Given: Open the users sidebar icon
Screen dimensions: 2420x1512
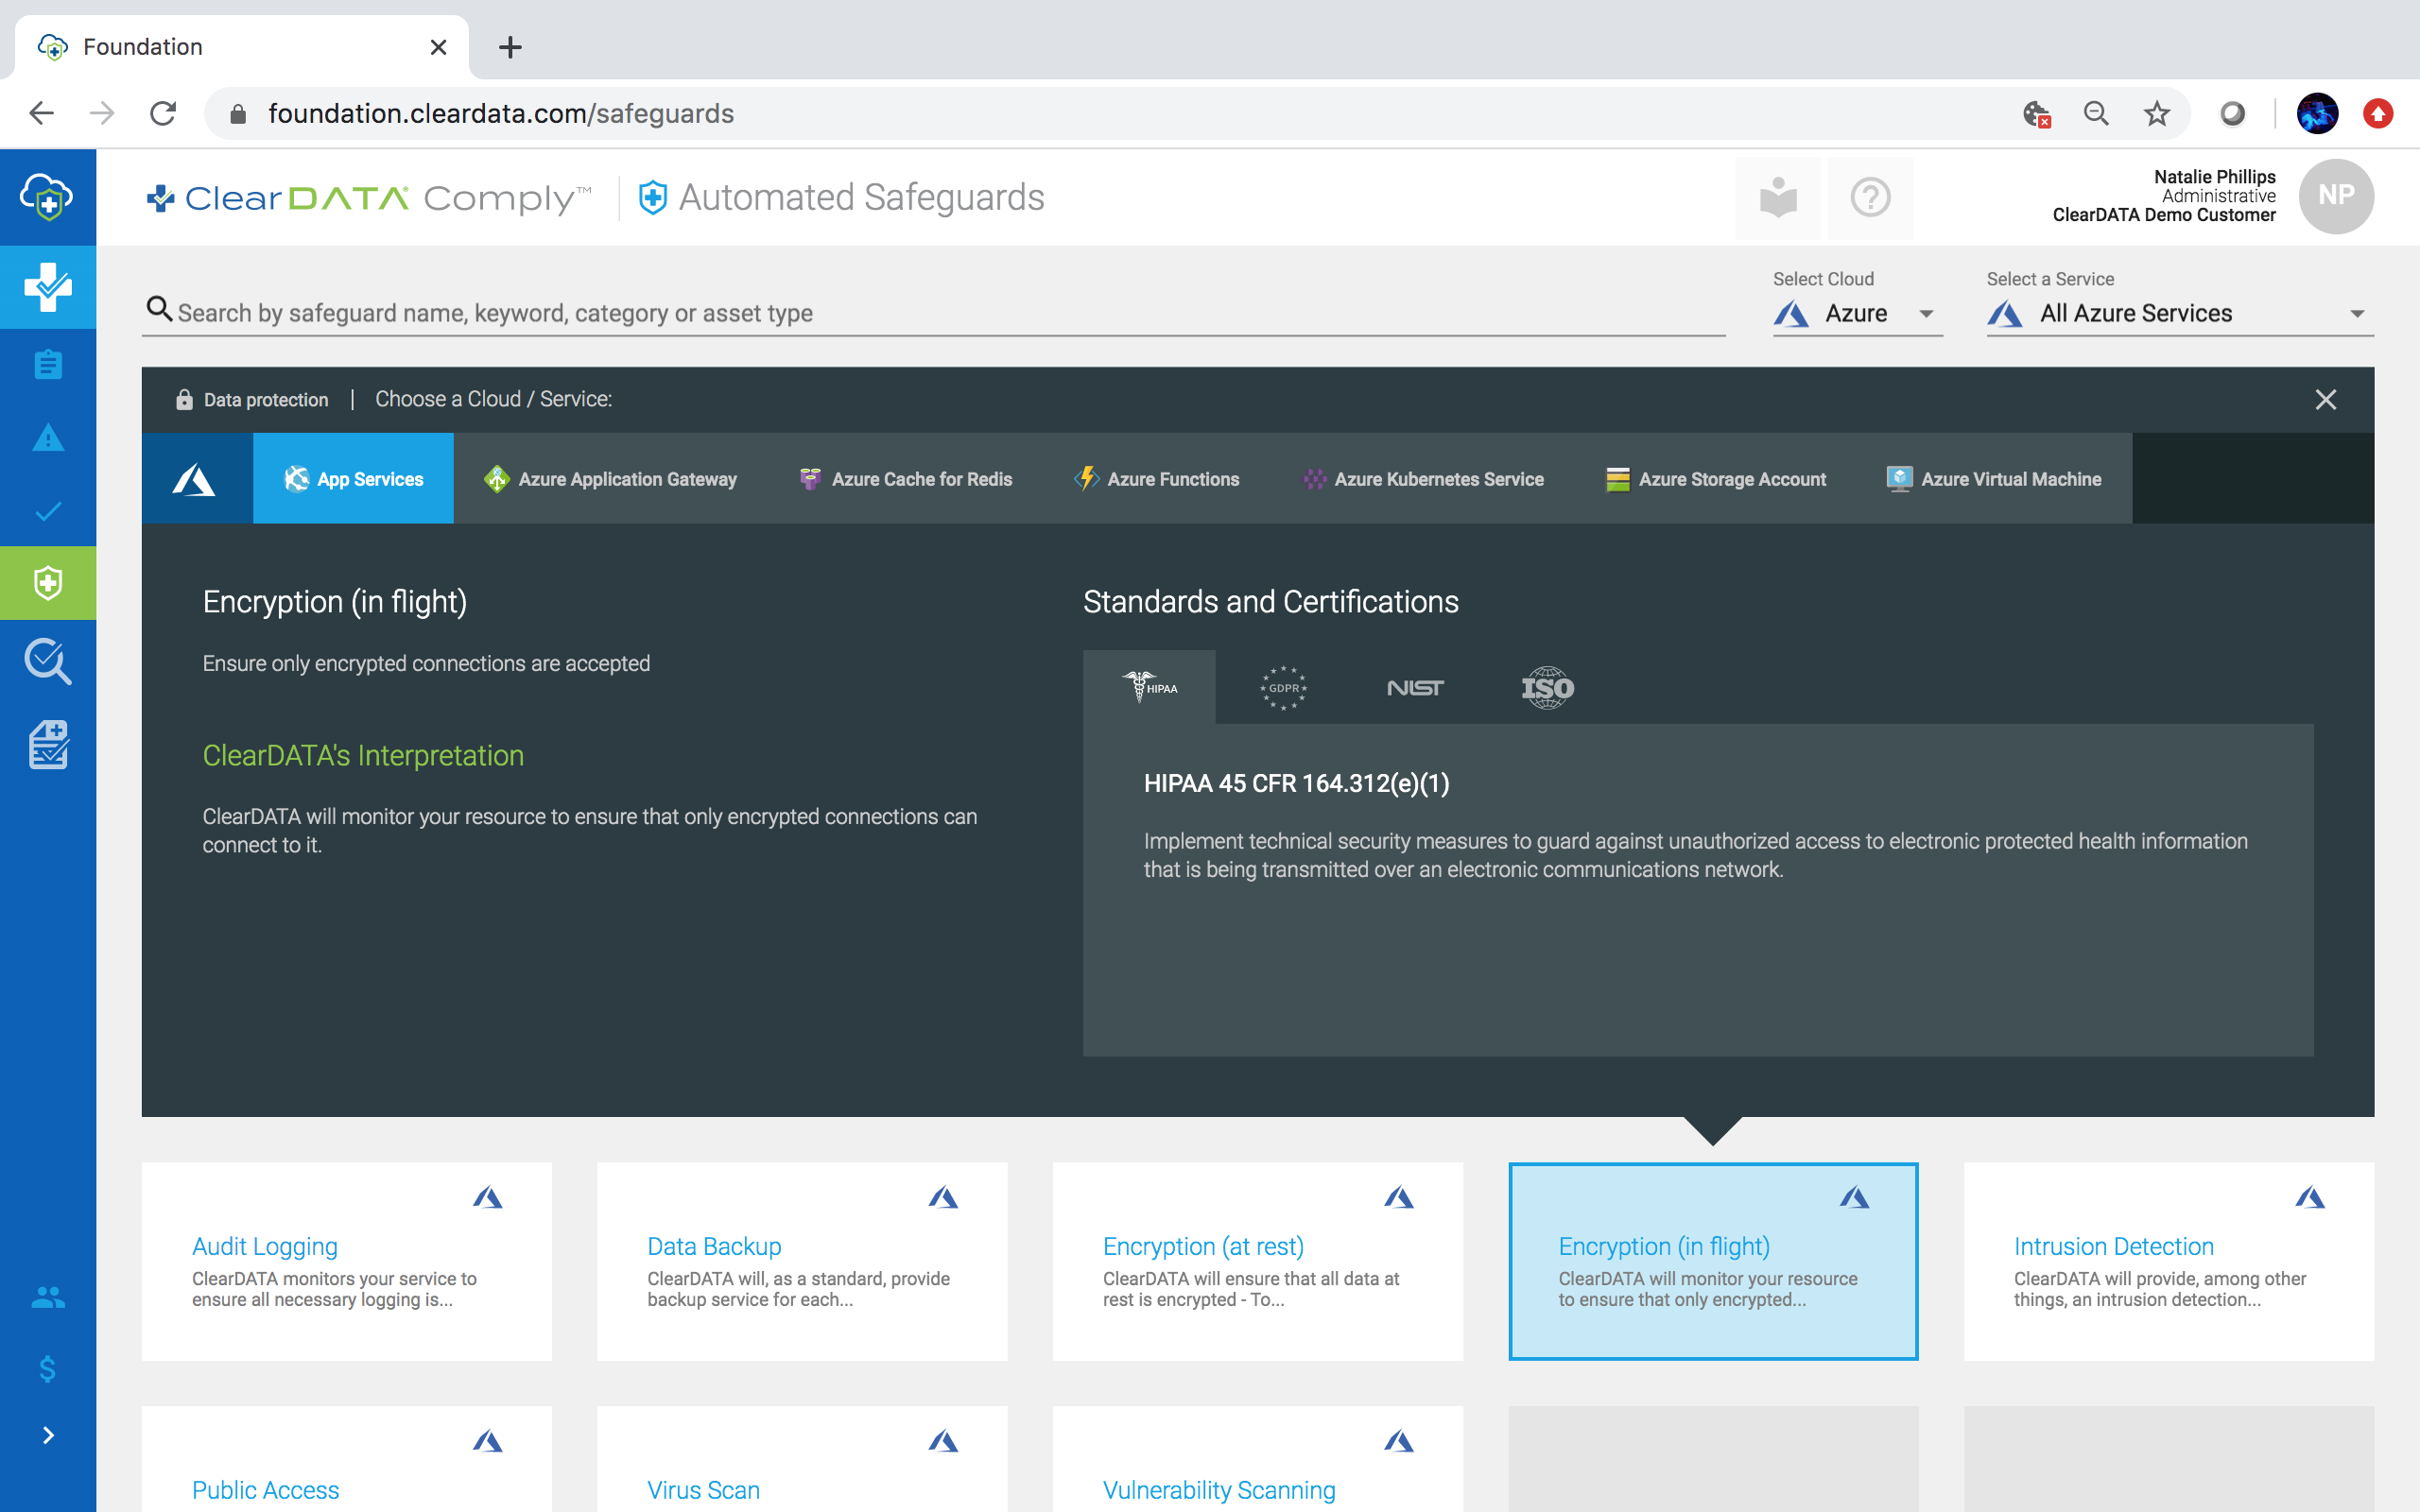Looking at the screenshot, I should tap(48, 1297).
